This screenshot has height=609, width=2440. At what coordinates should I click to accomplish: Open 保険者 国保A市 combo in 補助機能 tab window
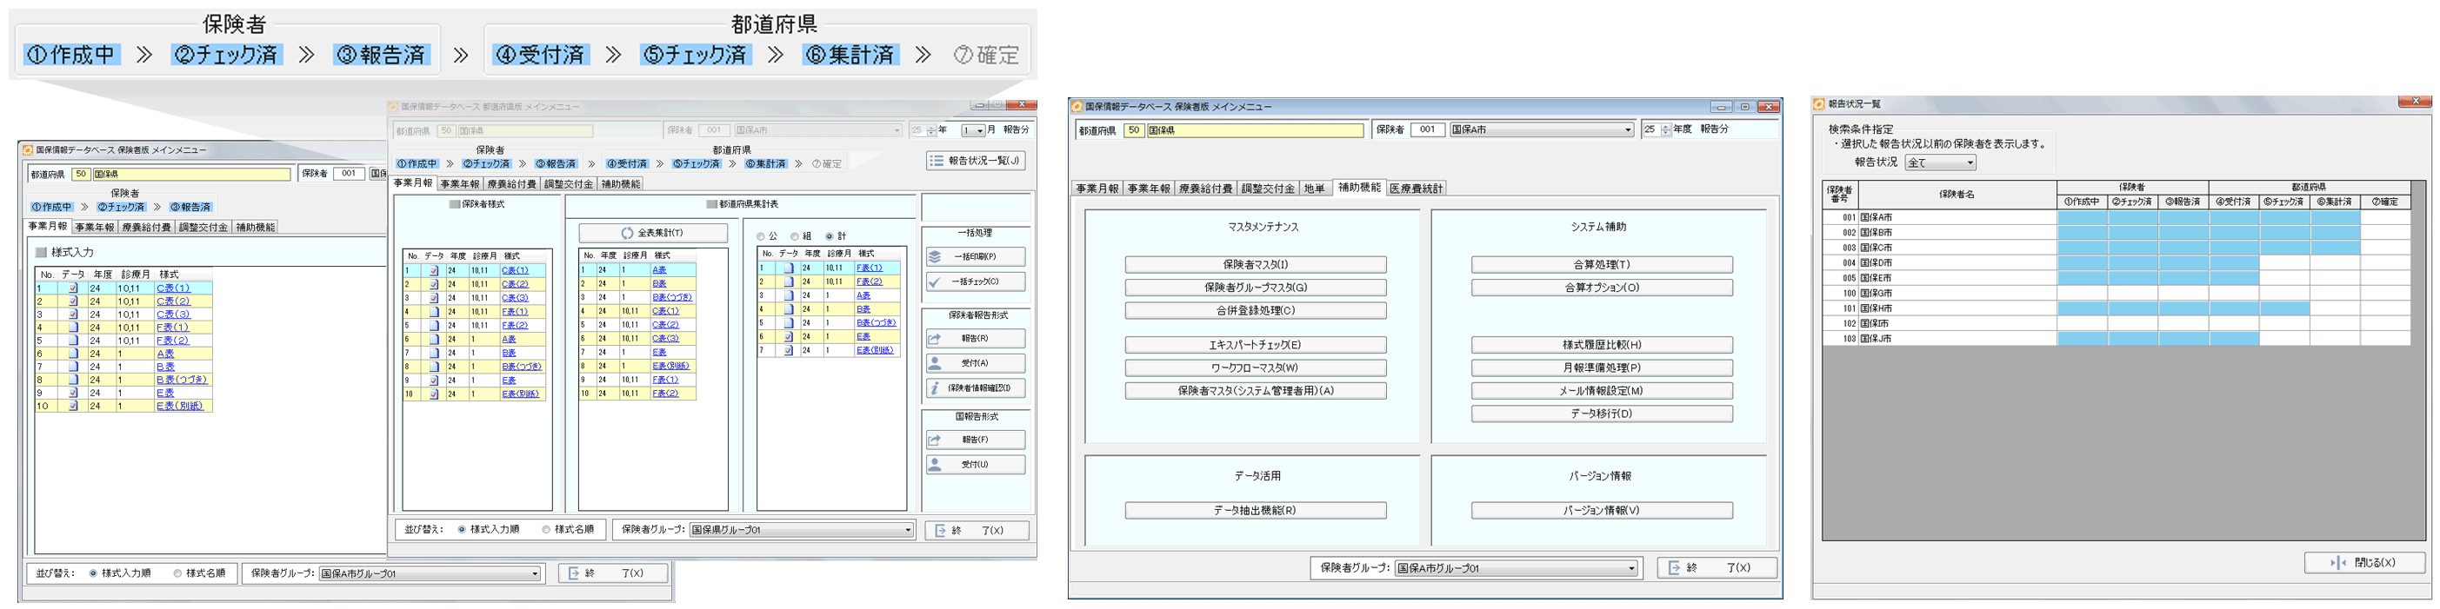[x=1541, y=129]
